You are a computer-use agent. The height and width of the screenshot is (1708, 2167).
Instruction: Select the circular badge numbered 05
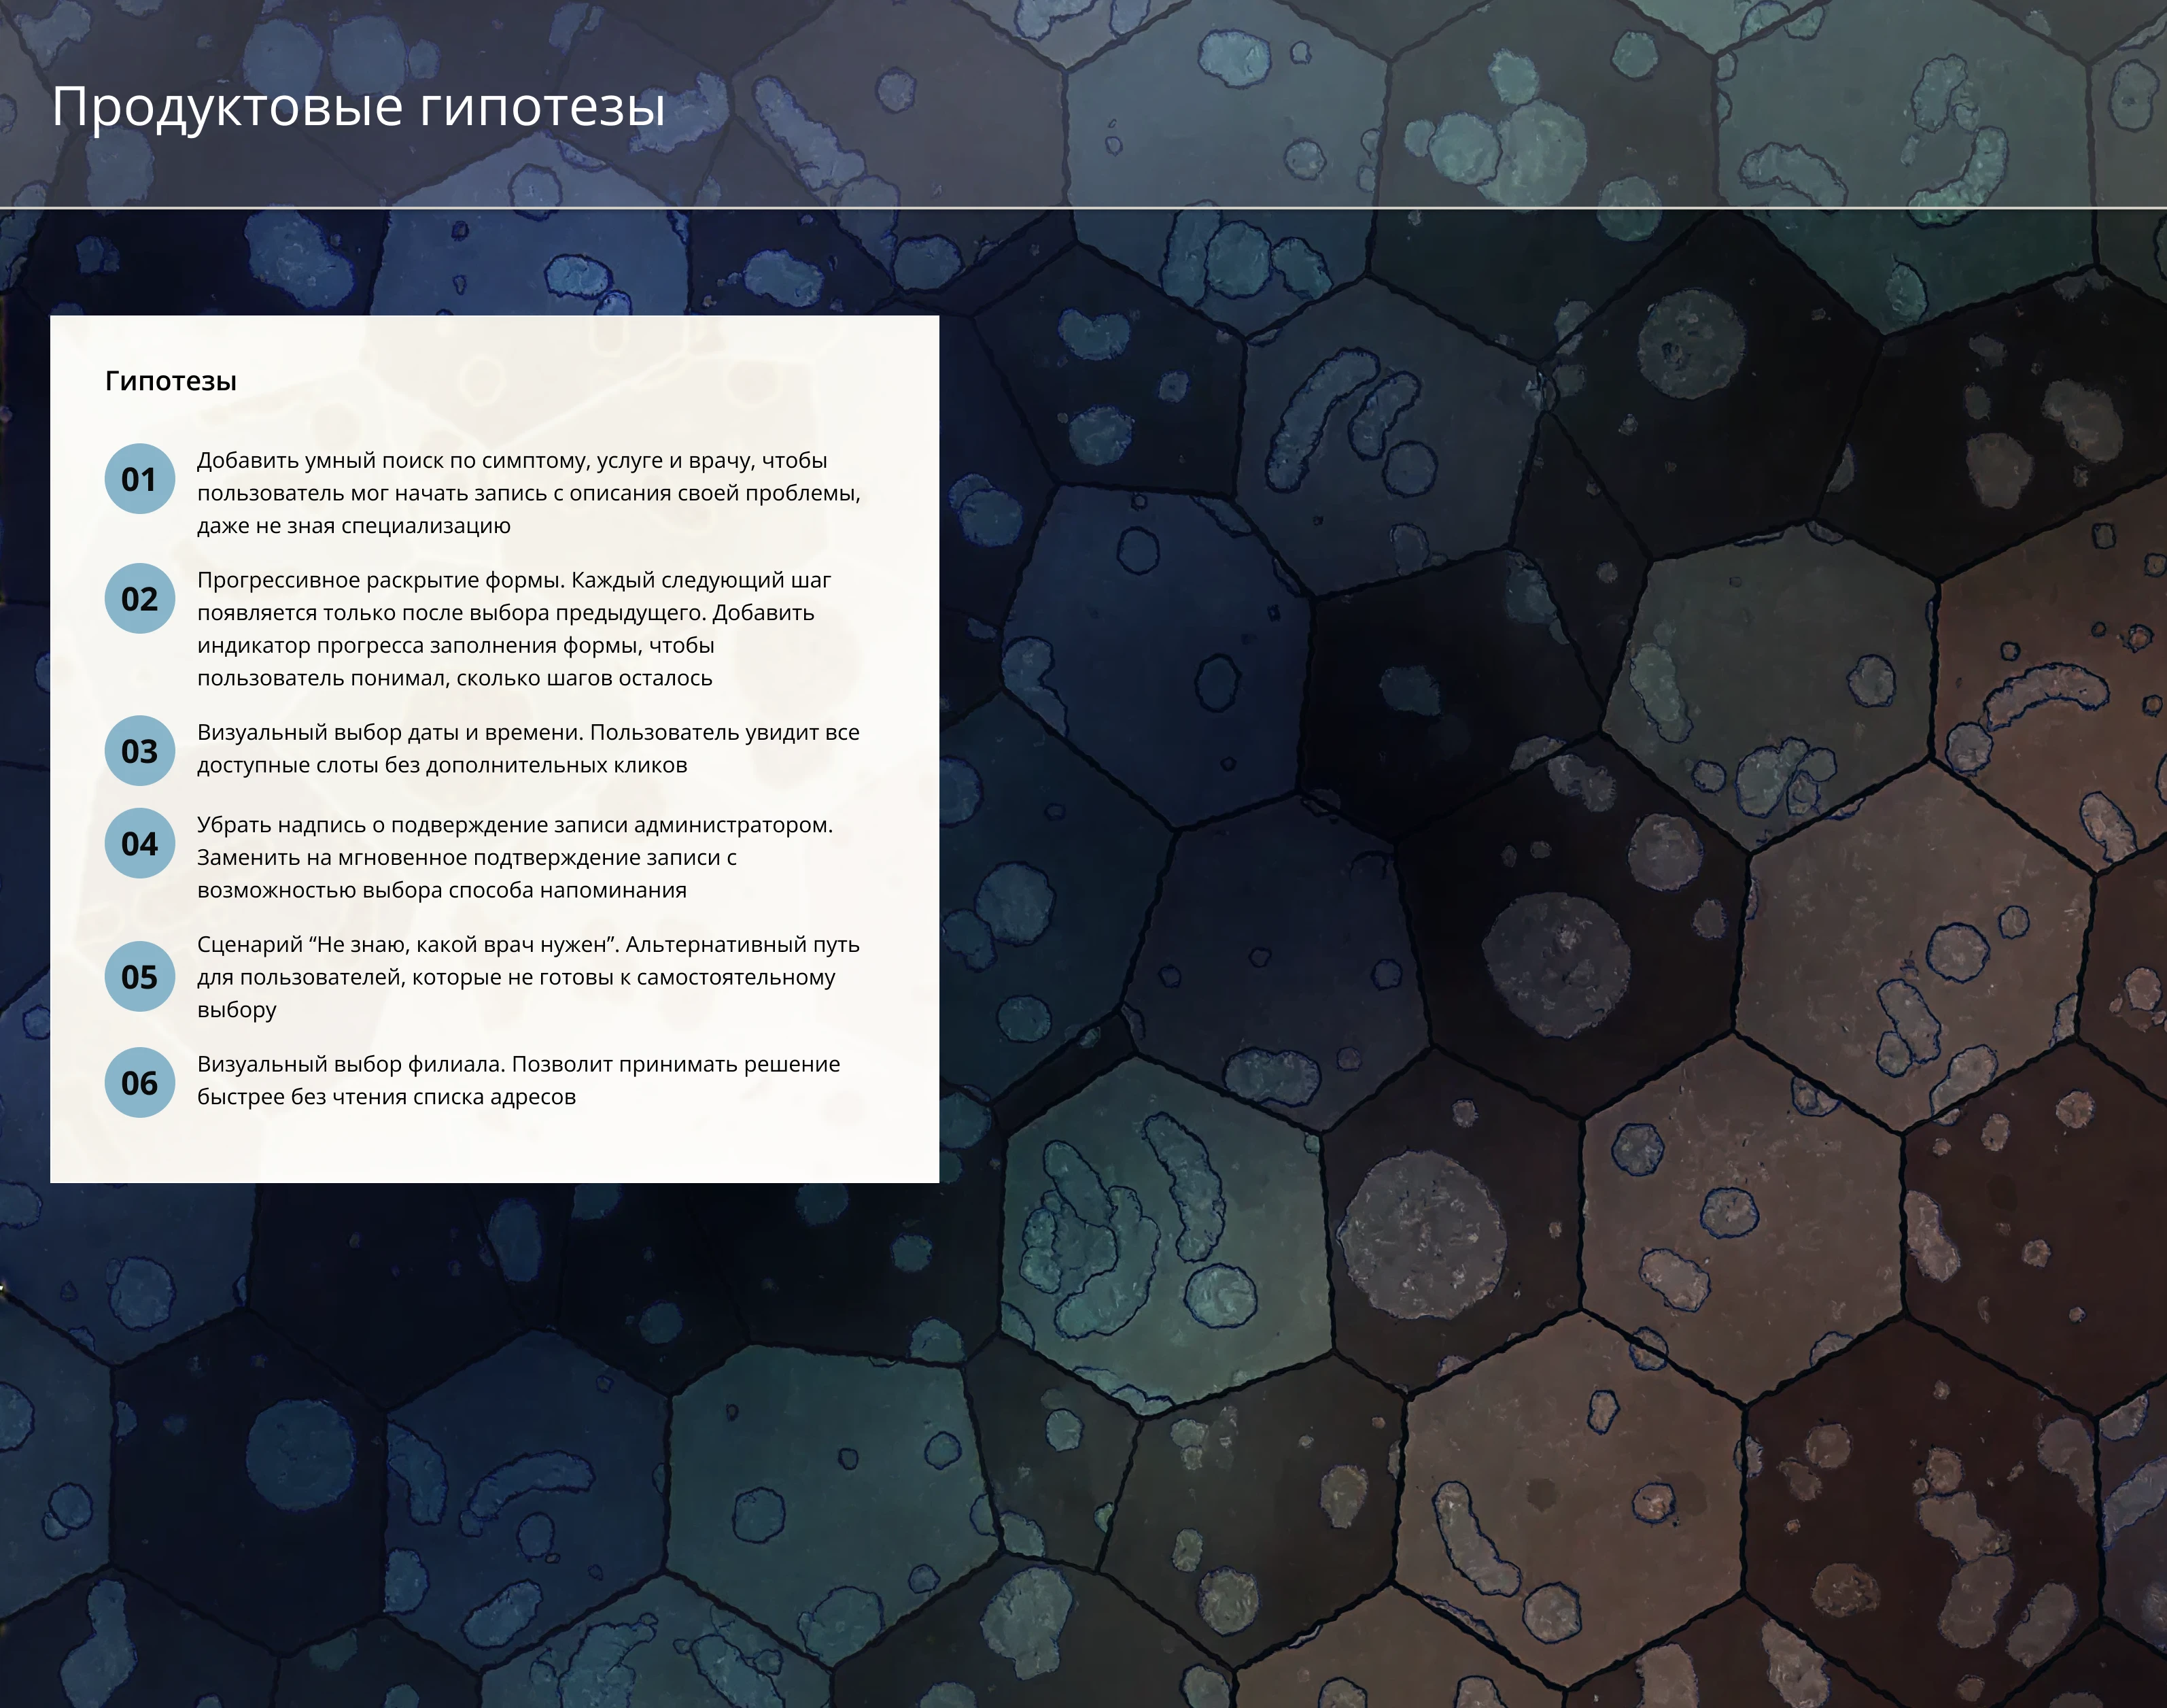point(140,975)
